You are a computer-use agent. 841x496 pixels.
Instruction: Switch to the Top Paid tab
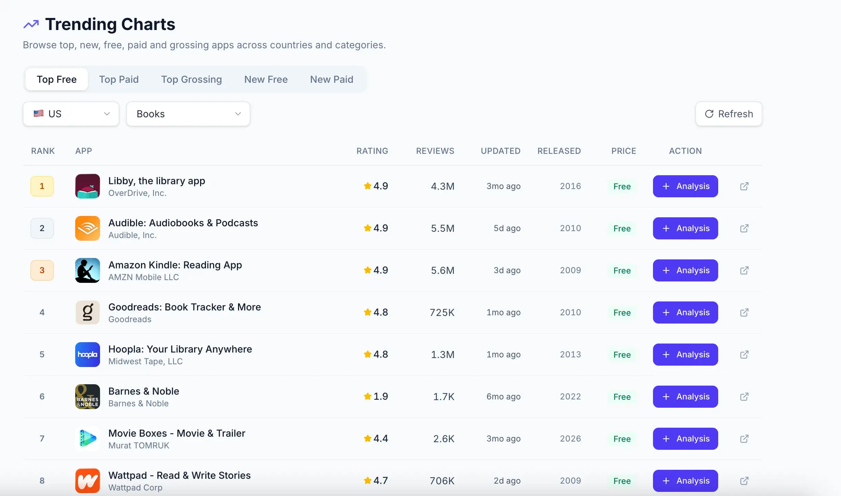pos(119,79)
